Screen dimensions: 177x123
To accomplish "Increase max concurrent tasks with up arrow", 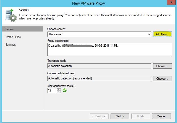I will 59,89.
